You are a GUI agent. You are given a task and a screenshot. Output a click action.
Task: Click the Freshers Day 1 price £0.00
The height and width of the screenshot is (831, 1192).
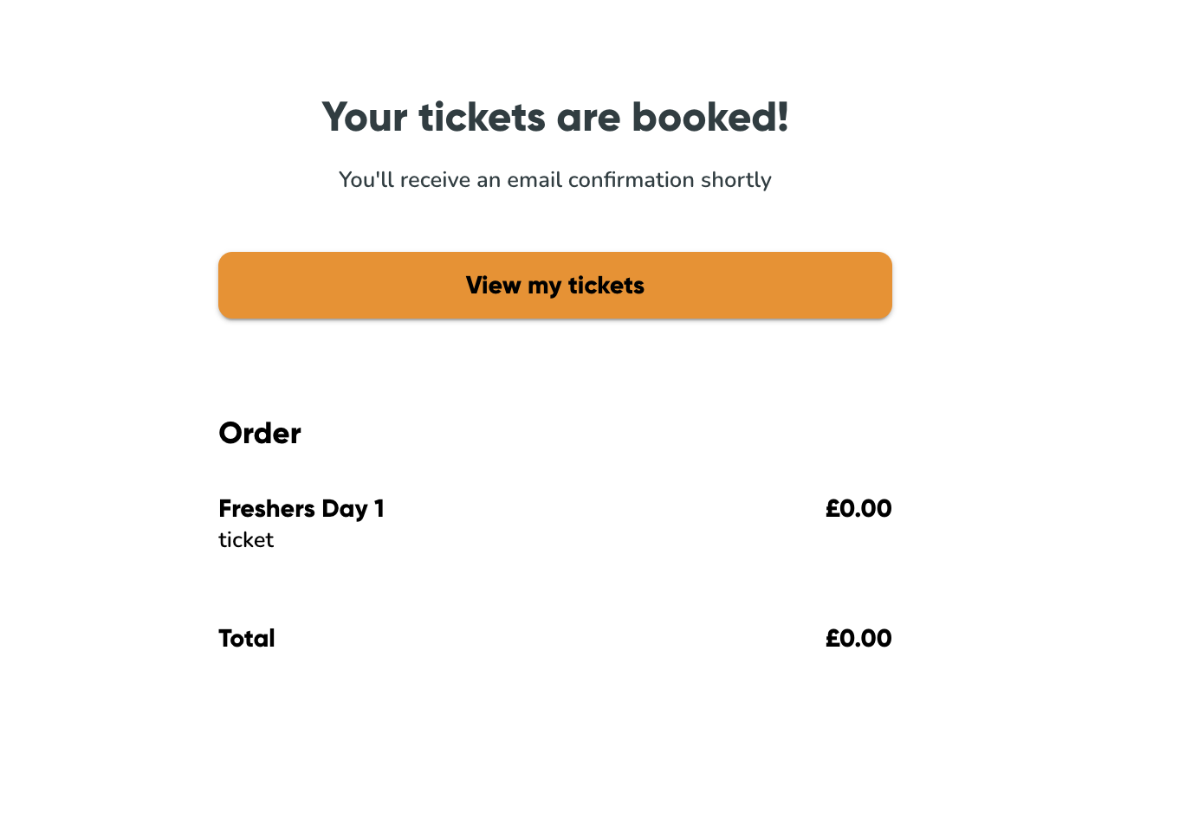[x=858, y=508]
